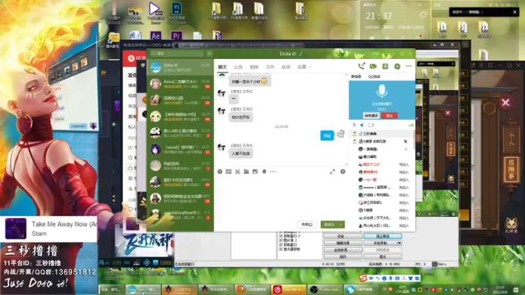Image resolution: width=525 pixels, height=295 pixels.
Task: Click the green 发送(S) send button
Action: click(329, 224)
